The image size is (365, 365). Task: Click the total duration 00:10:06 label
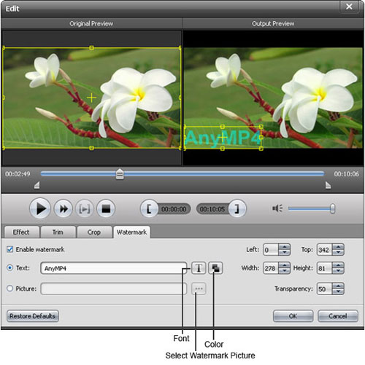pyautogui.click(x=346, y=174)
